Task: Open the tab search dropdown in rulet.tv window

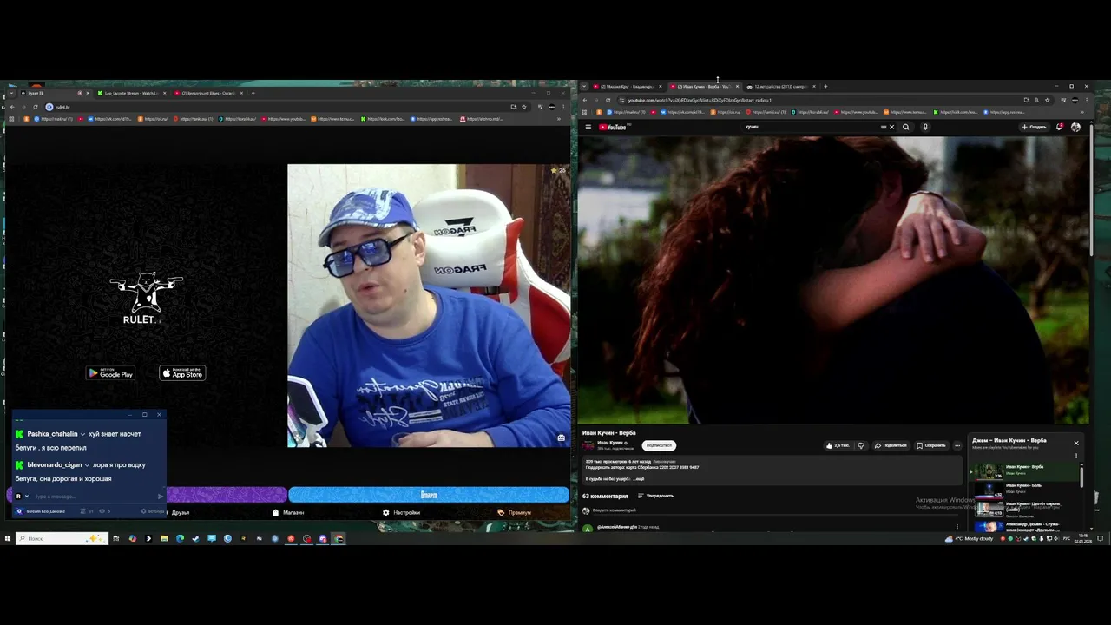Action: point(10,93)
